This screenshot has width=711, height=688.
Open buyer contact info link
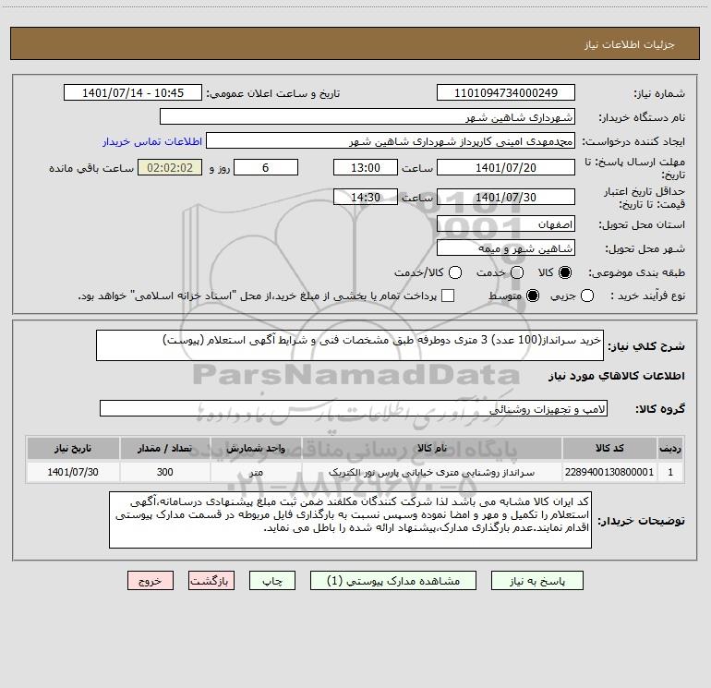click(152, 141)
